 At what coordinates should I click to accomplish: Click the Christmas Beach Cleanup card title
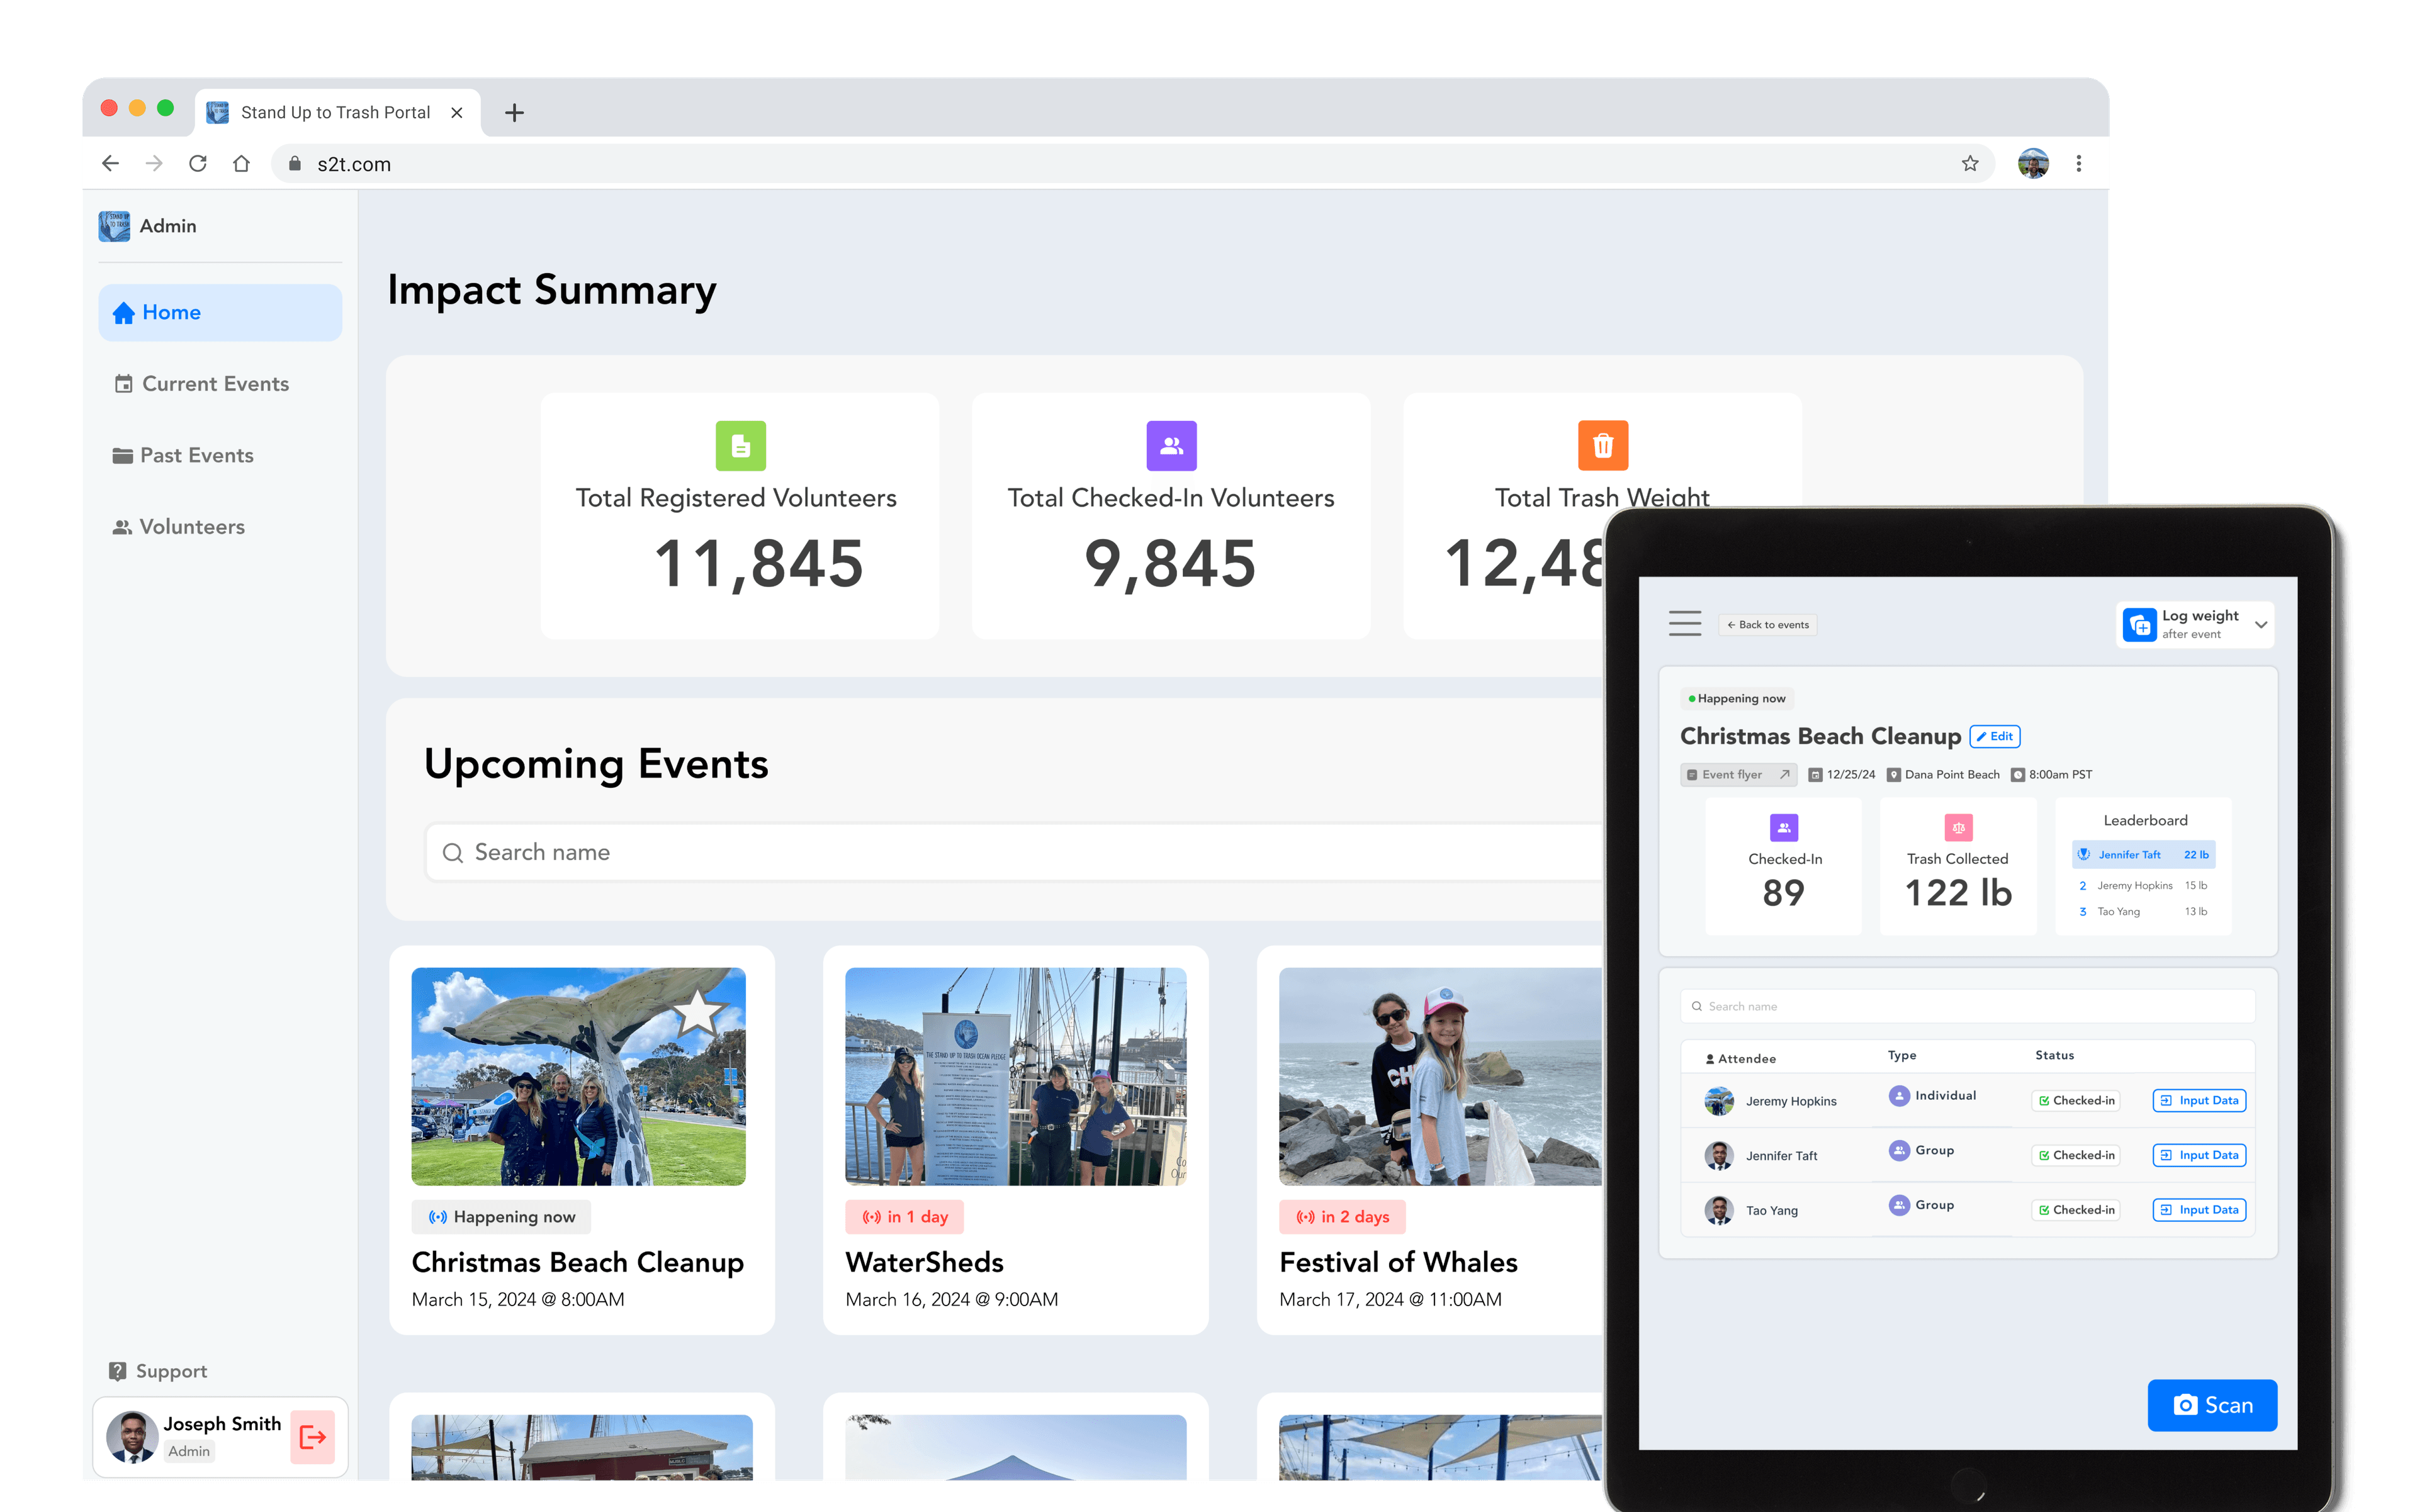coord(577,1262)
